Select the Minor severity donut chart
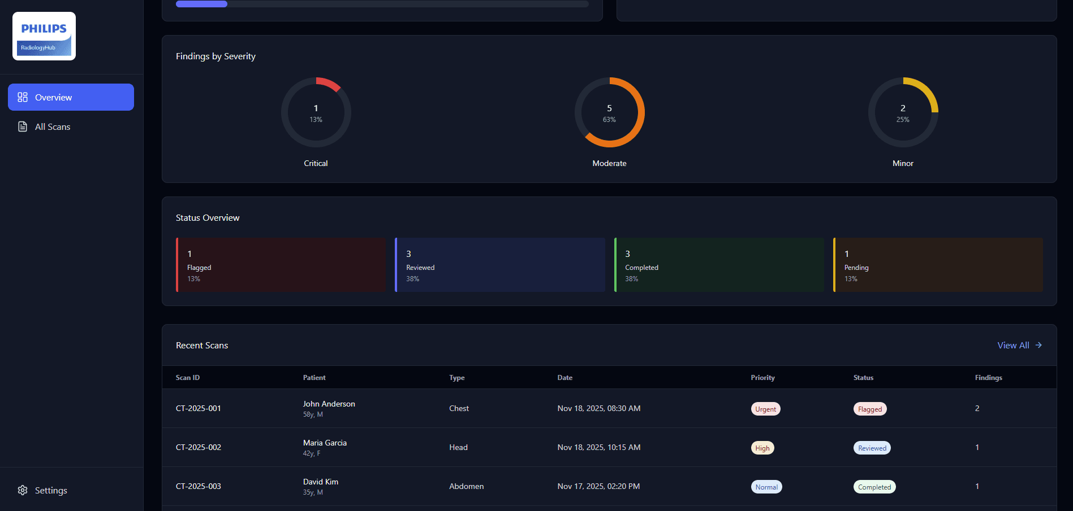 coord(903,112)
